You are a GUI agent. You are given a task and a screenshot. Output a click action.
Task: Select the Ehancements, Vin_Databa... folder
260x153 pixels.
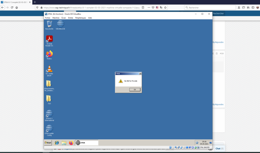pyautogui.click(x=49, y=86)
